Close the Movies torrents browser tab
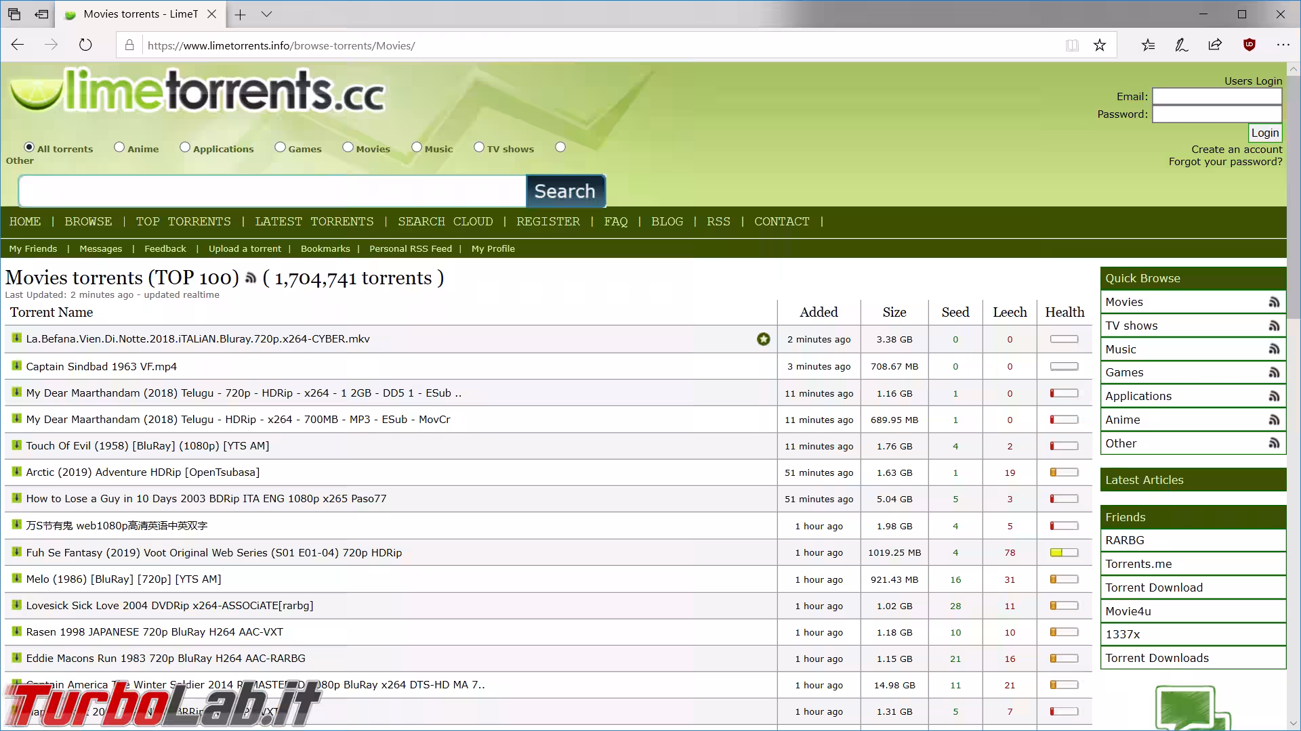Image resolution: width=1301 pixels, height=731 pixels. click(x=212, y=14)
